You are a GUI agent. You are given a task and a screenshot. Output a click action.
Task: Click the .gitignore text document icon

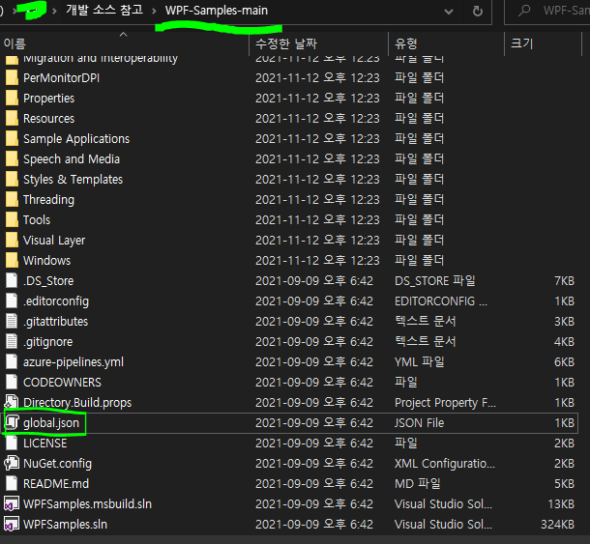(x=12, y=342)
